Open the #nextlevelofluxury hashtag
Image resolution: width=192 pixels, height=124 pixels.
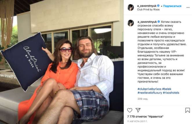tap(150, 93)
